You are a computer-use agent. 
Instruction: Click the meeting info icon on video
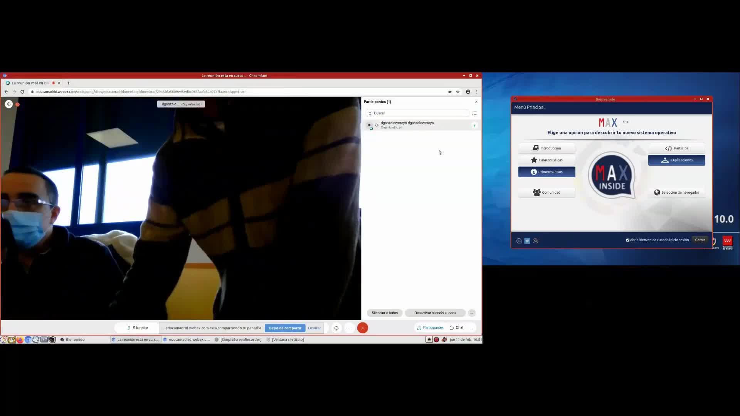[9, 104]
